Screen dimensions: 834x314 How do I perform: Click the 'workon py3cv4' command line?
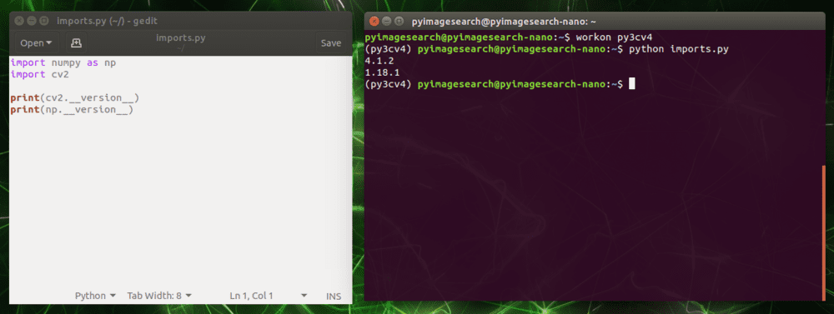(509, 37)
